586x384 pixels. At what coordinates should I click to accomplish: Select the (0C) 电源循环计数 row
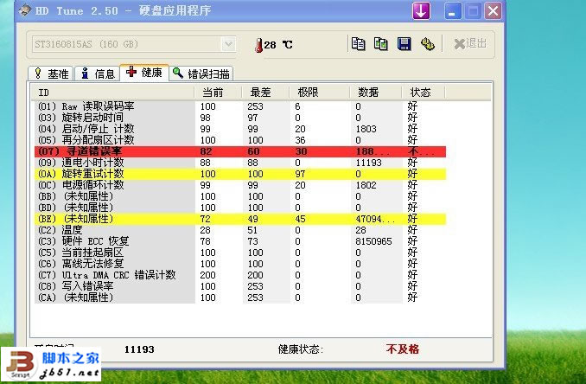(240, 185)
